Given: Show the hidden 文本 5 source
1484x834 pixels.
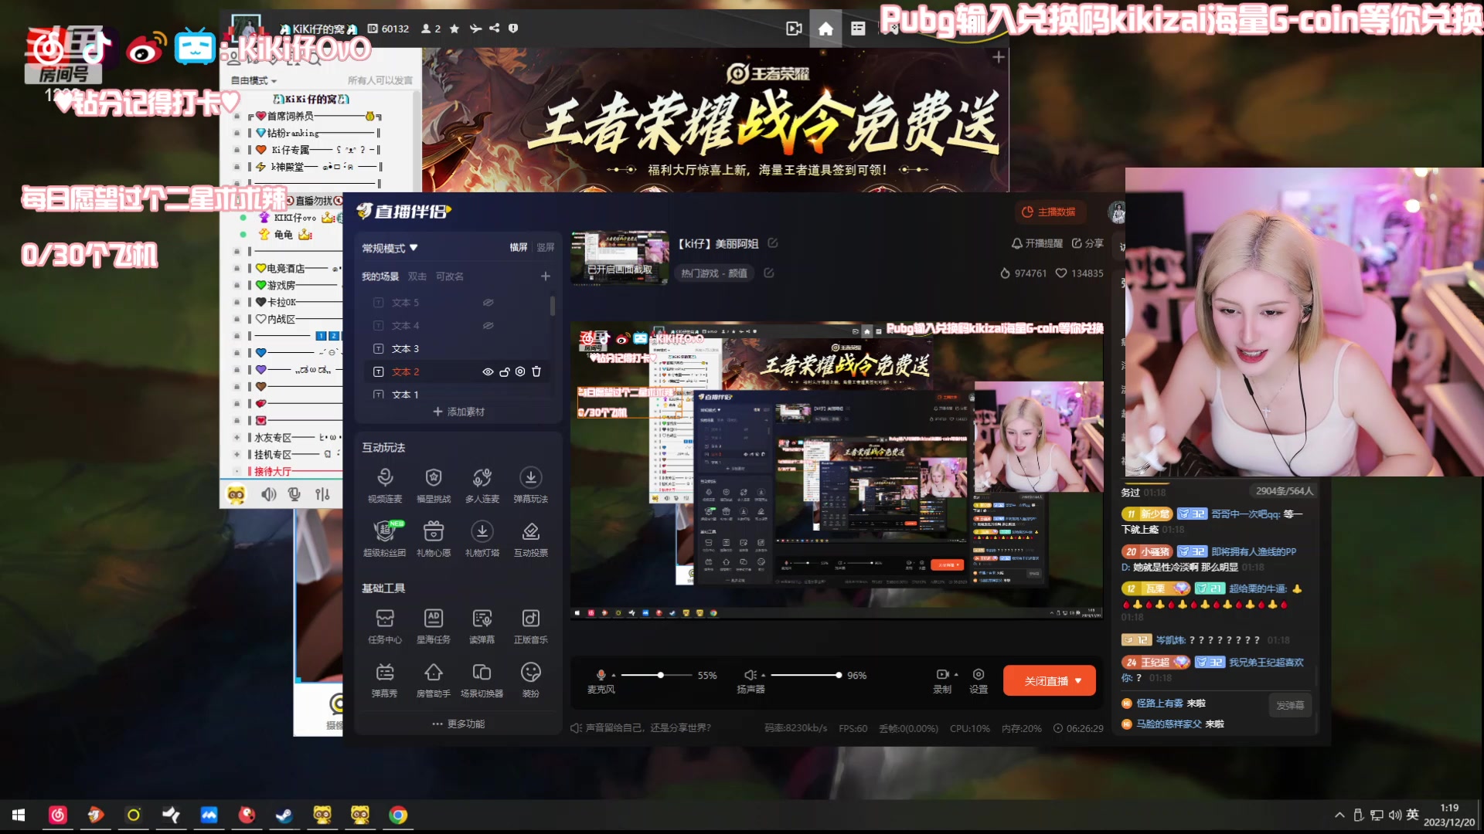Looking at the screenshot, I should coord(488,303).
